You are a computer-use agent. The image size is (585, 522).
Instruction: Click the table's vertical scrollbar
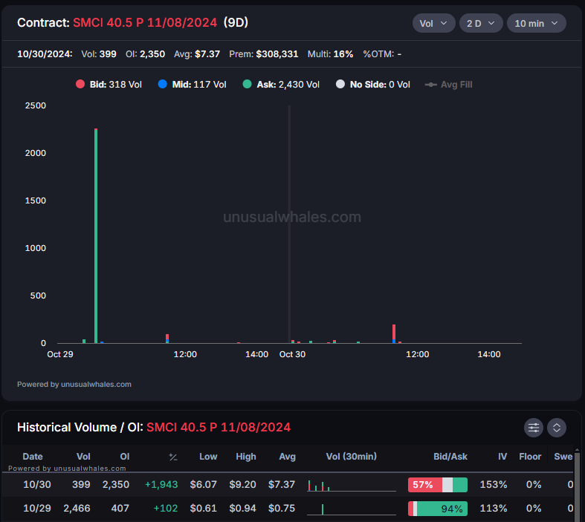pos(577,486)
